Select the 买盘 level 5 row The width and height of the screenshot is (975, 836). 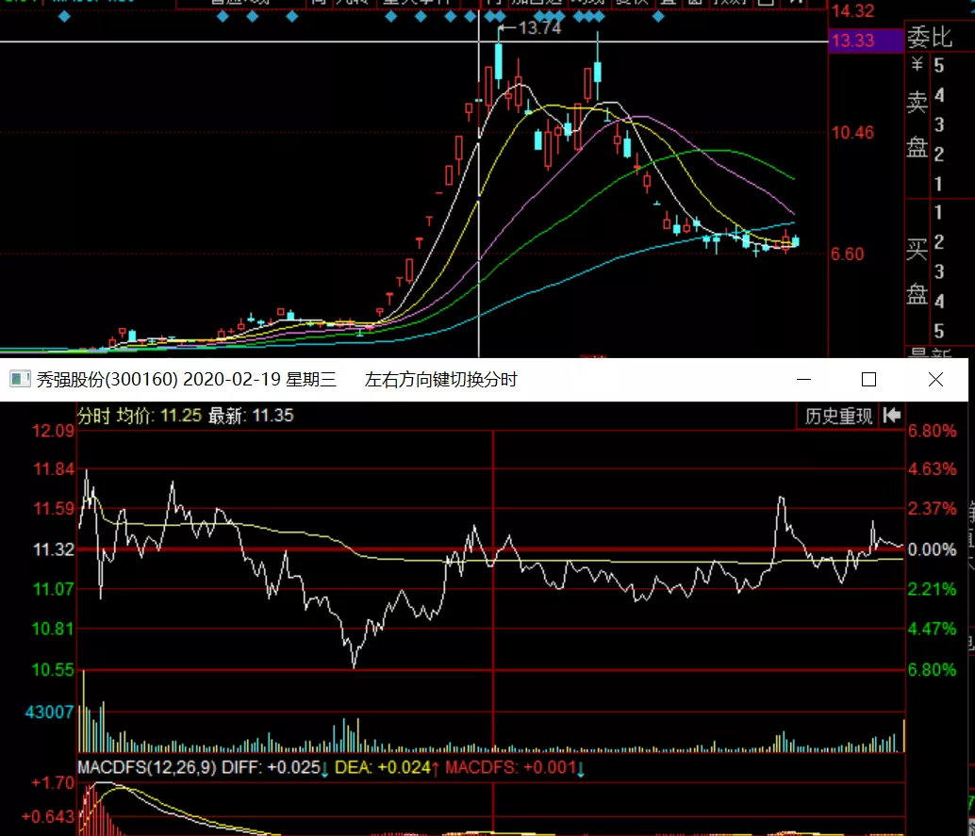[x=939, y=332]
